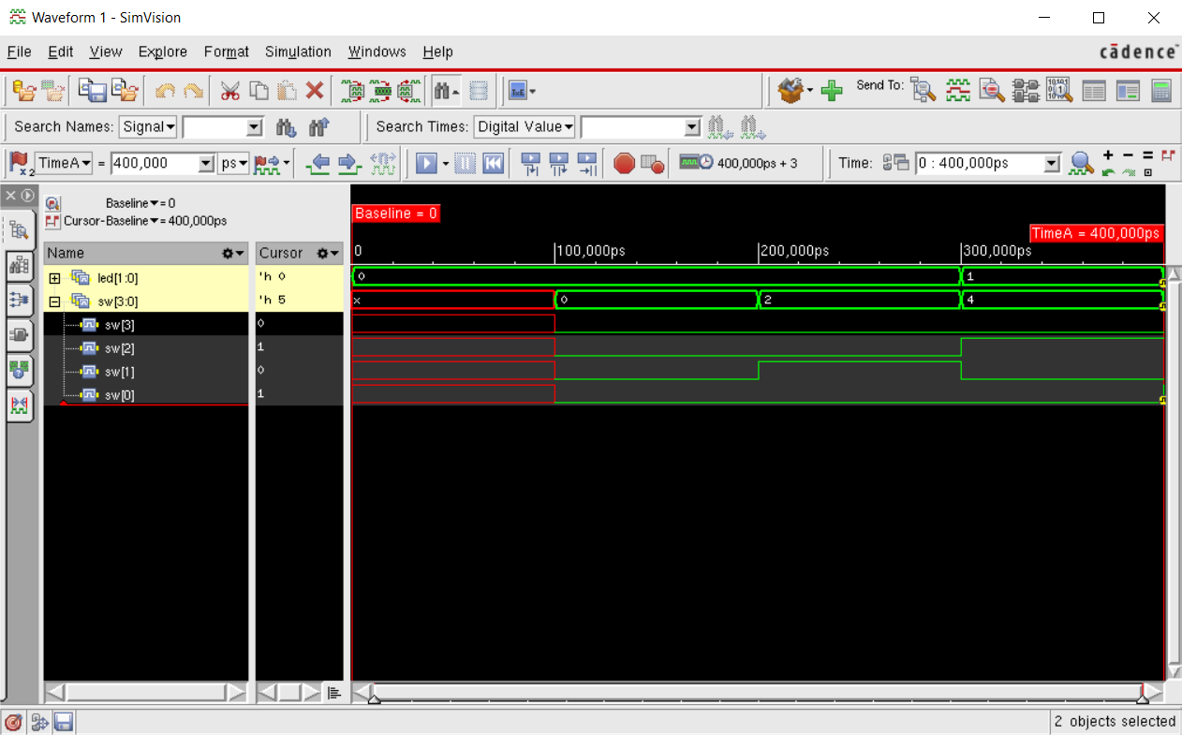
Task: Go to previous edge with left arrow
Action: [318, 163]
